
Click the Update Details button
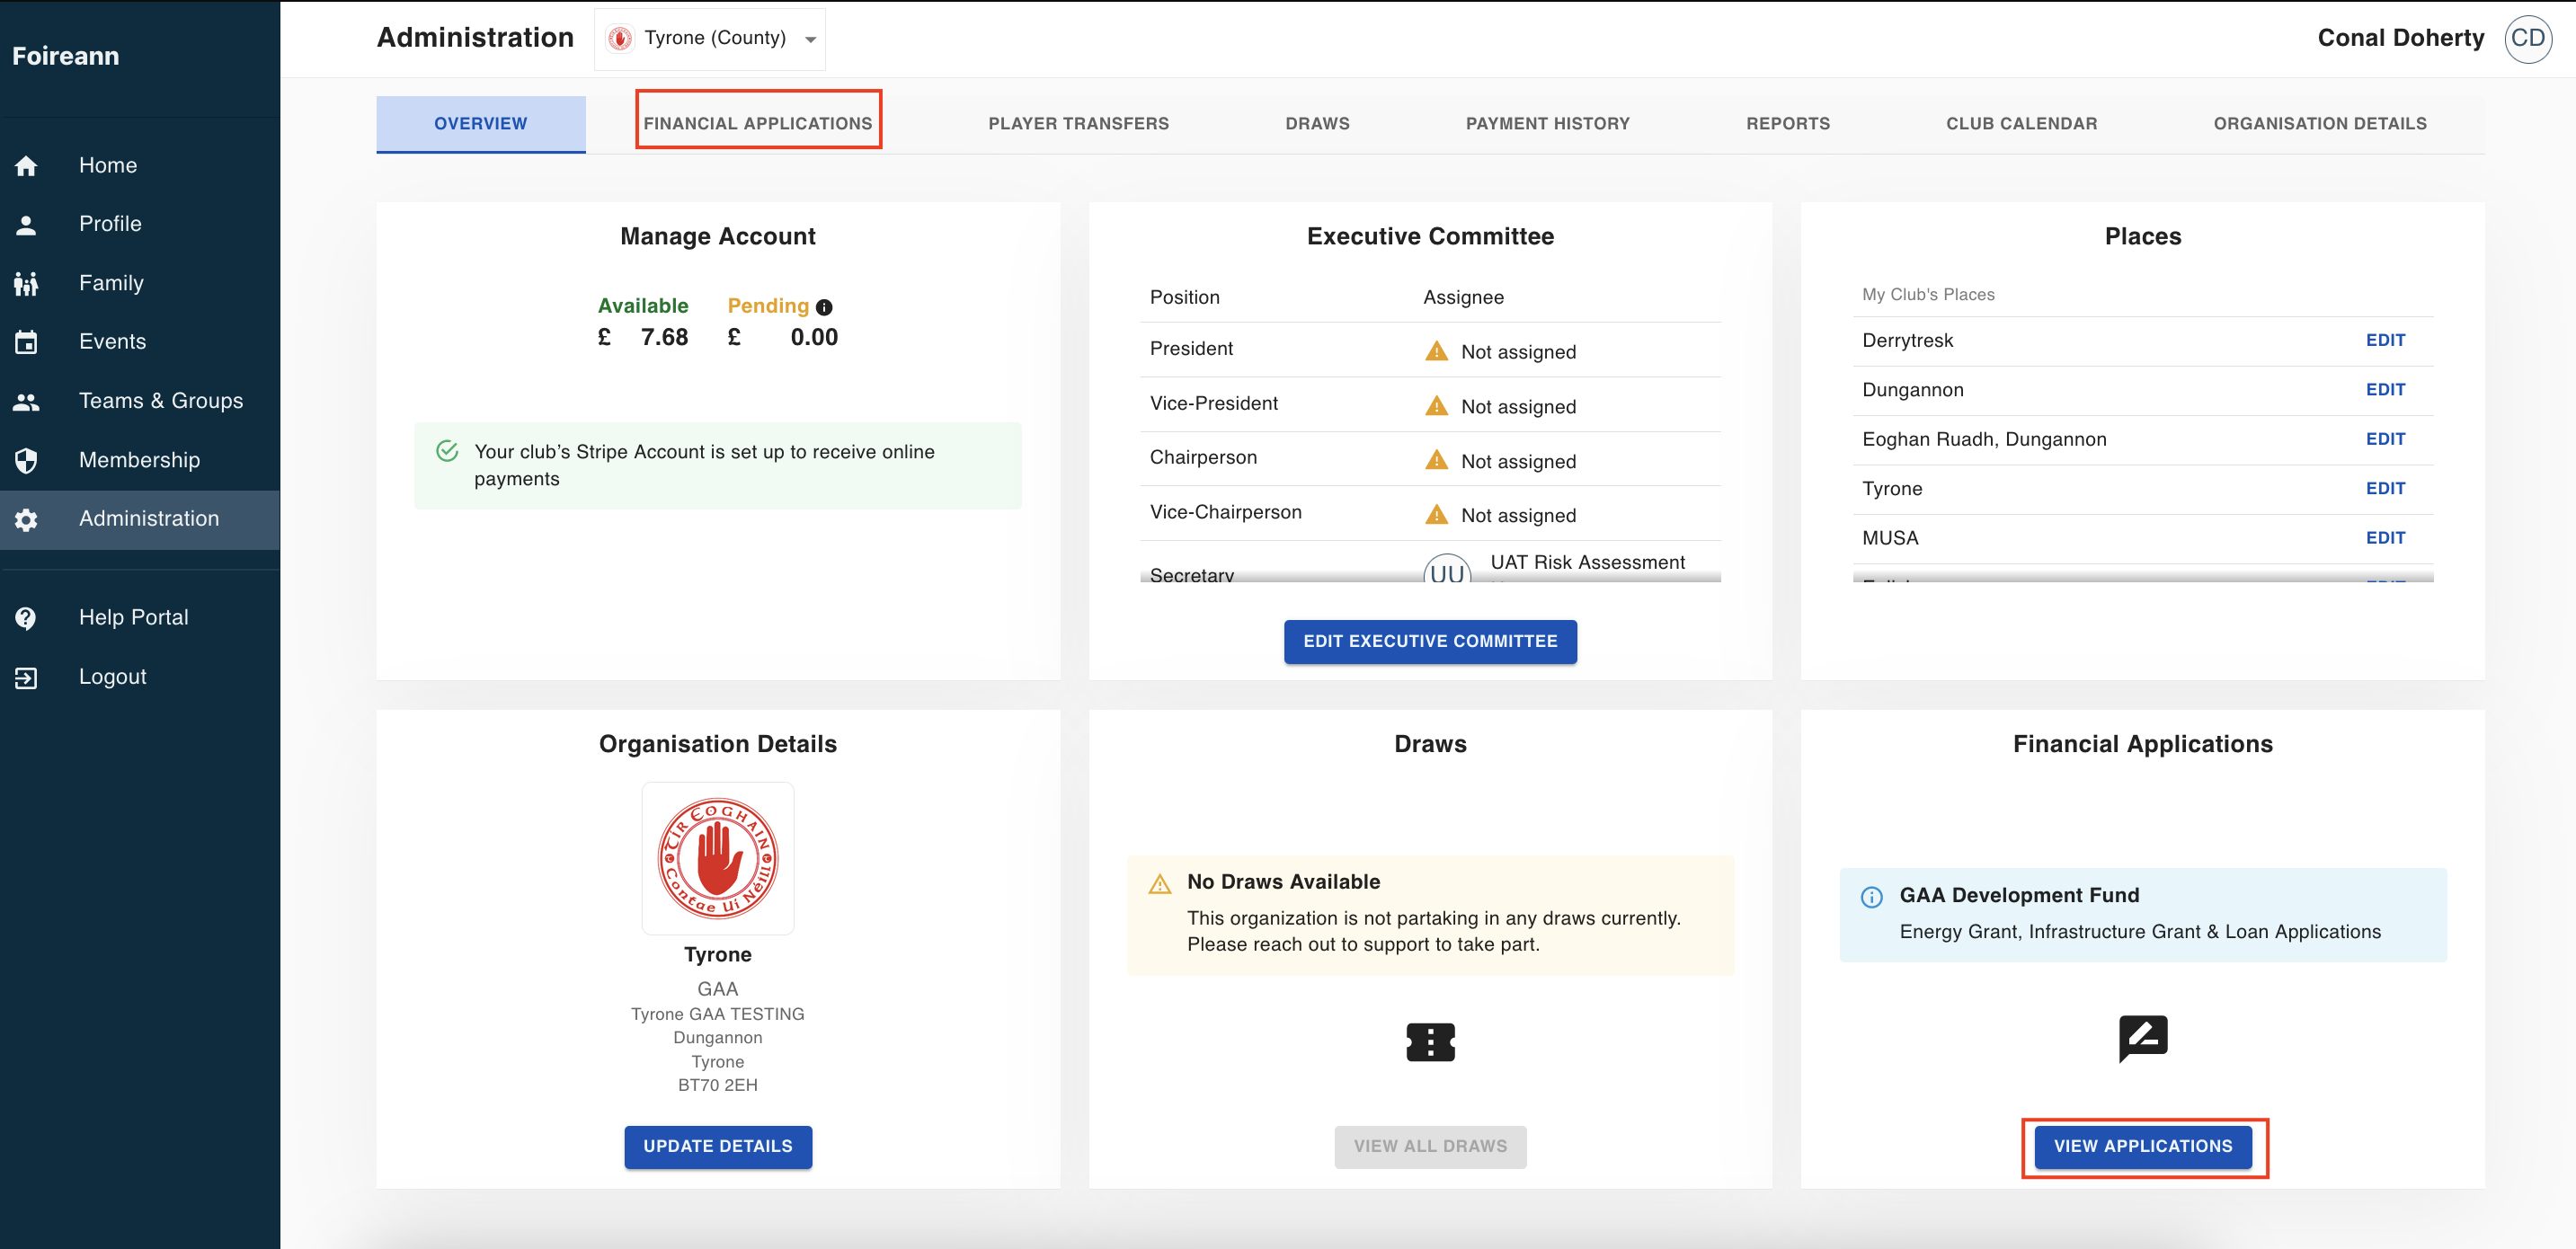pos(717,1146)
